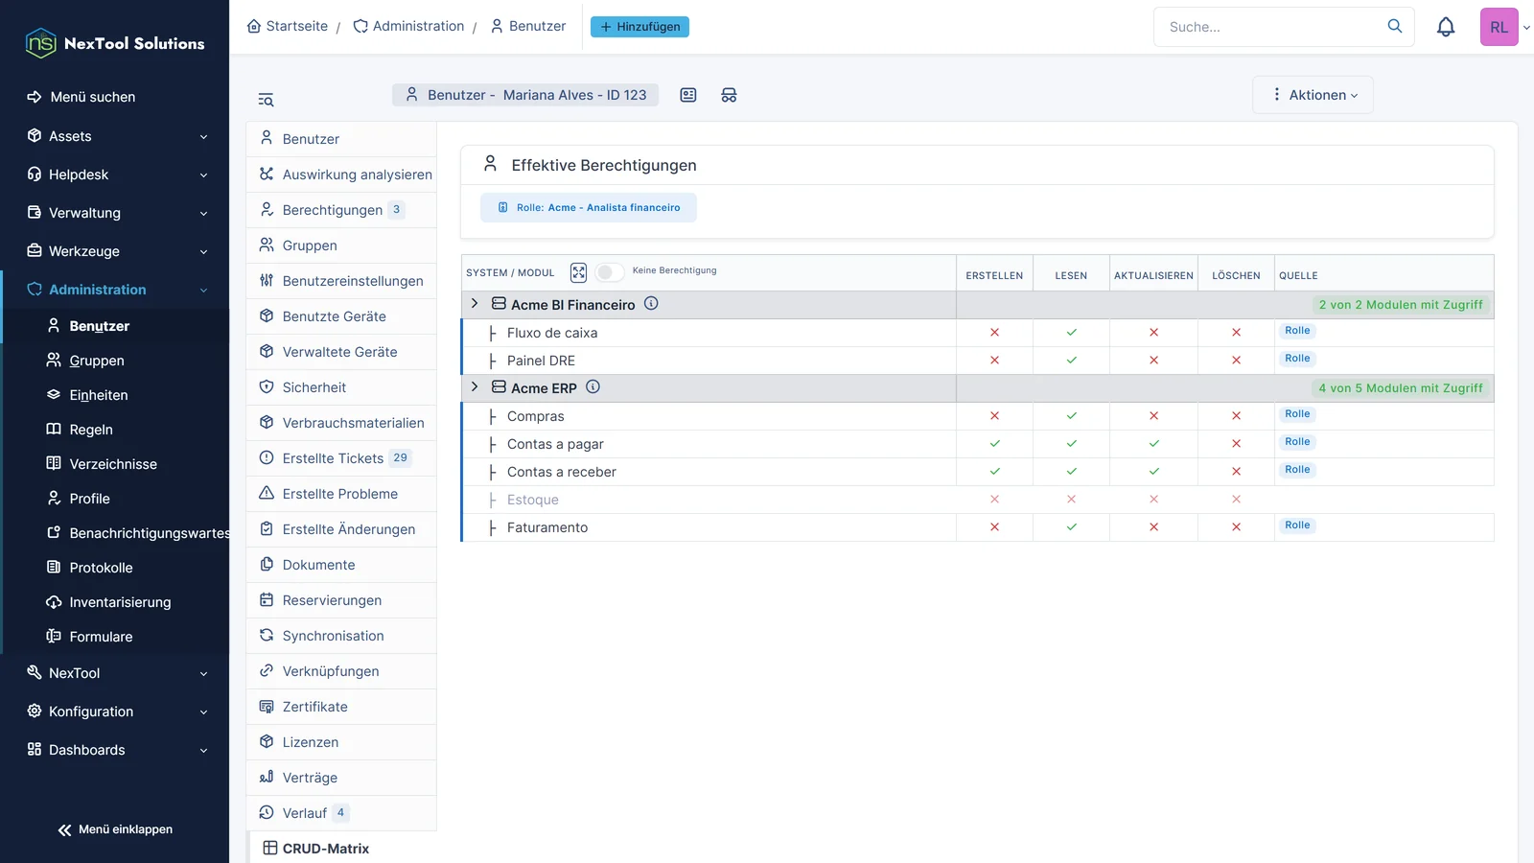Open the notifications bell
1534x863 pixels.
pos(1446,27)
